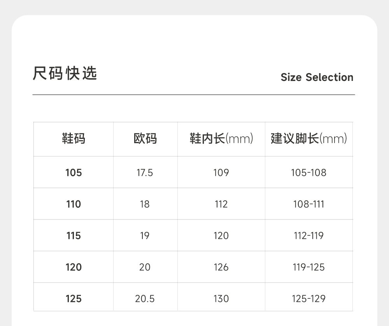Select the 112-119 foot length cell
The image size is (389, 326).
tap(308, 235)
